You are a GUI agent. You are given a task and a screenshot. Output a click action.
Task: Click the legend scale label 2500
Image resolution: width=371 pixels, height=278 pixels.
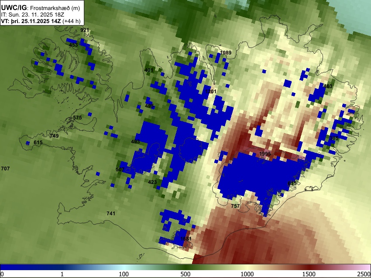pyautogui.click(x=364, y=274)
